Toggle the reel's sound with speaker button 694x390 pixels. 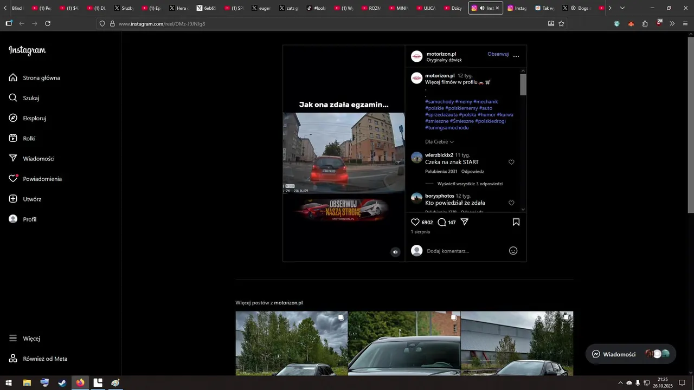point(395,252)
